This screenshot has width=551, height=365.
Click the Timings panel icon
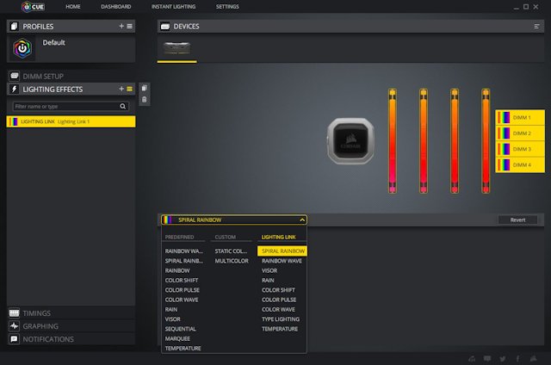[x=15, y=313]
